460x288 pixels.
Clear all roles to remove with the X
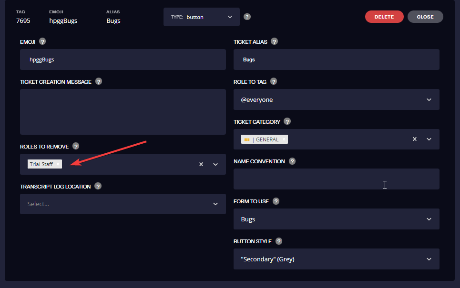click(201, 164)
